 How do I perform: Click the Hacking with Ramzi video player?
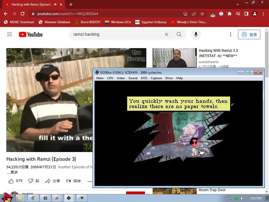point(49,100)
